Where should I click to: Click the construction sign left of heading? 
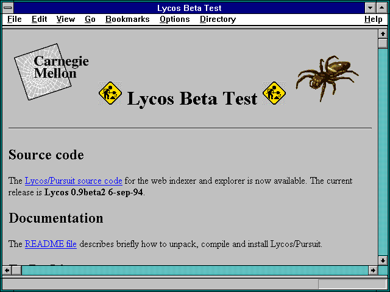pyautogui.click(x=110, y=93)
